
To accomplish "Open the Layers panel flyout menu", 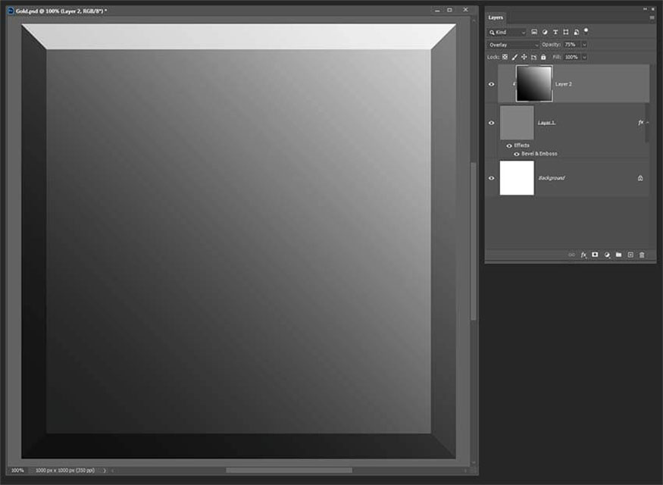I will click(652, 17).
